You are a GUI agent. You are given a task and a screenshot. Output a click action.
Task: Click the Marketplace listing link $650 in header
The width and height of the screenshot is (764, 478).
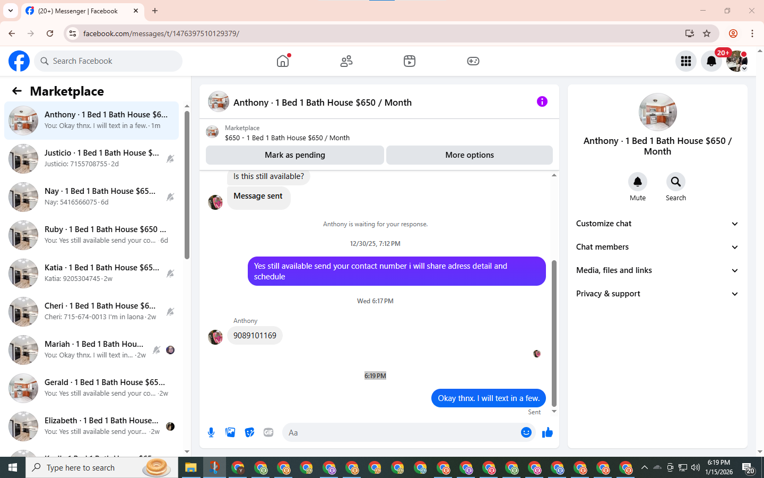point(287,138)
